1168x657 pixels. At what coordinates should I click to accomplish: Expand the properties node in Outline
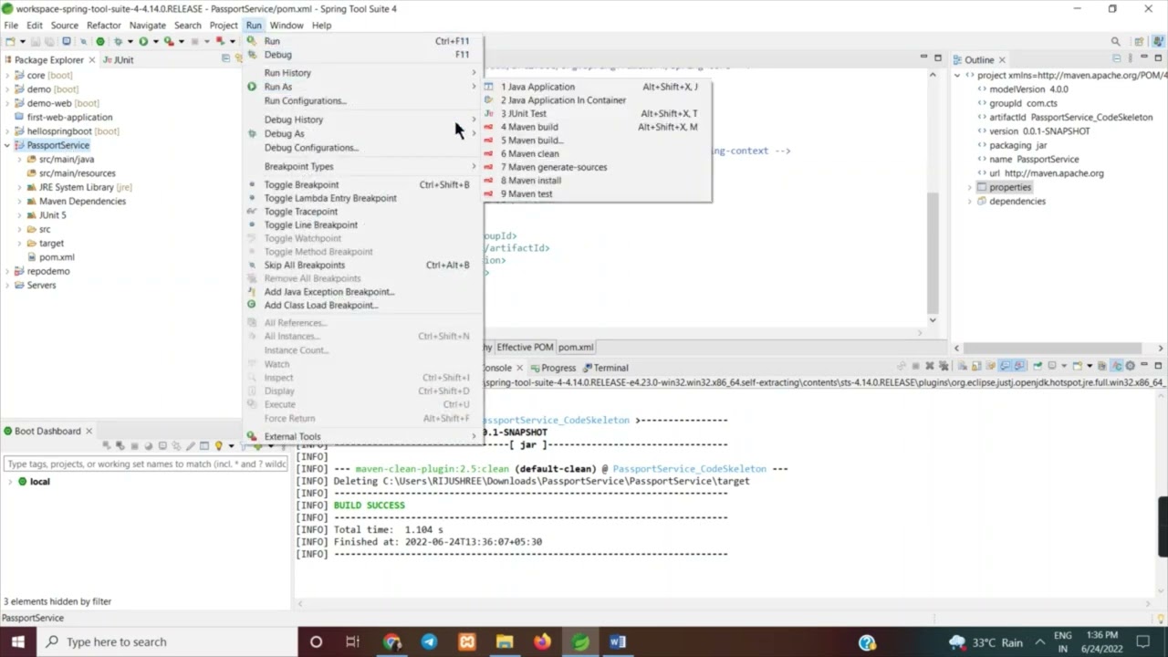(969, 187)
